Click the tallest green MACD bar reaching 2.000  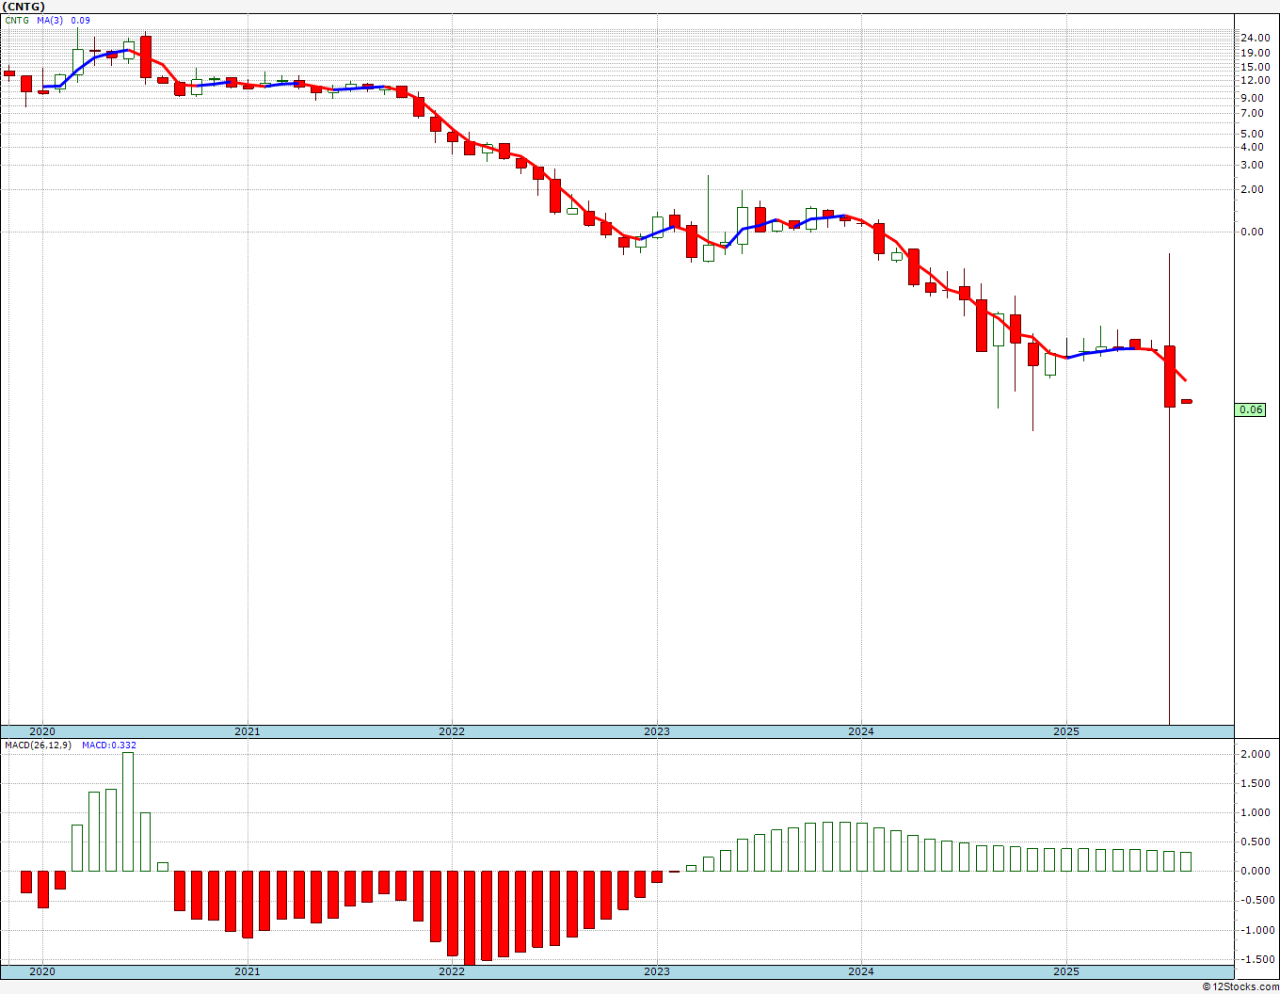point(128,811)
